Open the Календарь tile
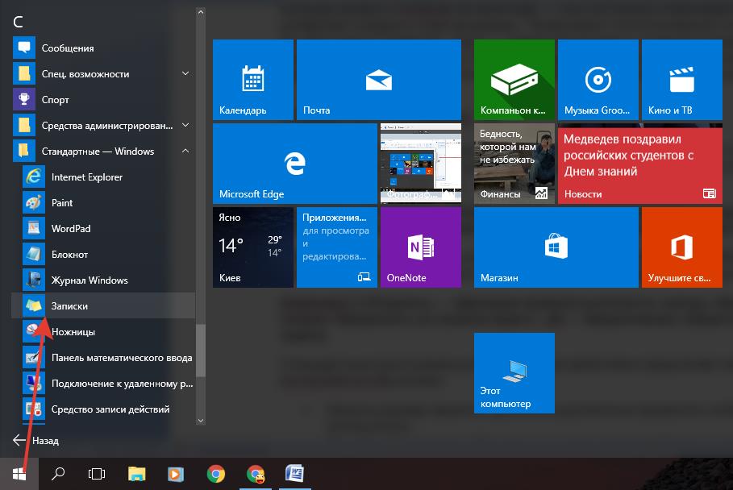 coord(253,80)
